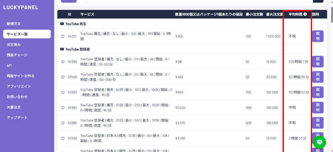Click the サービス column header
This screenshot has height=152, width=333.
(87, 14)
